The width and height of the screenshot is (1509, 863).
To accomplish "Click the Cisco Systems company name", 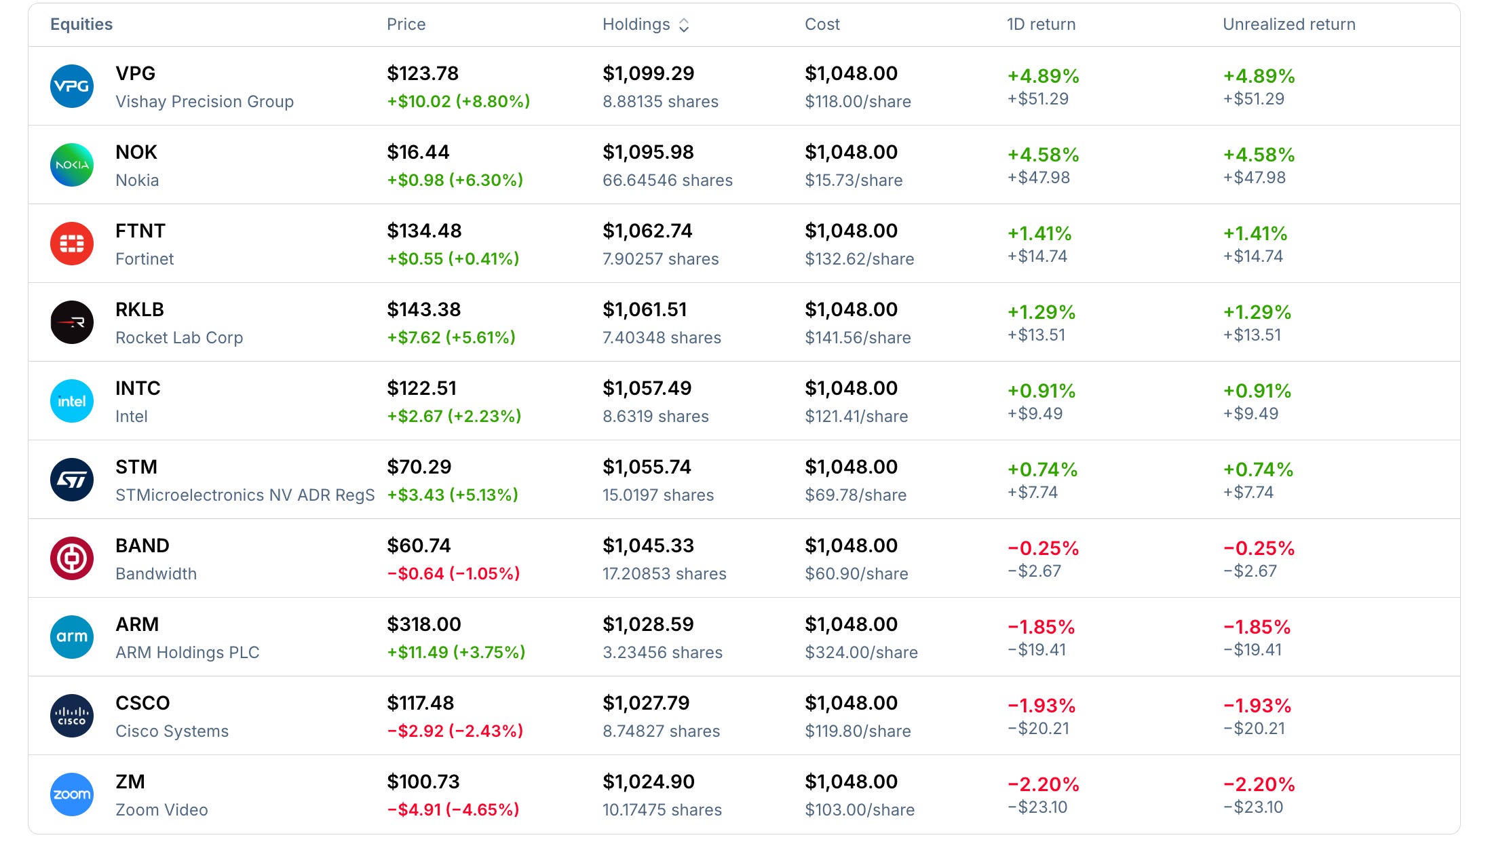I will pos(172,731).
